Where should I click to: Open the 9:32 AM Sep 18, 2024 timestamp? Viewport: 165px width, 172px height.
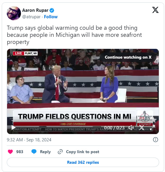pyautogui.click(x=29, y=140)
